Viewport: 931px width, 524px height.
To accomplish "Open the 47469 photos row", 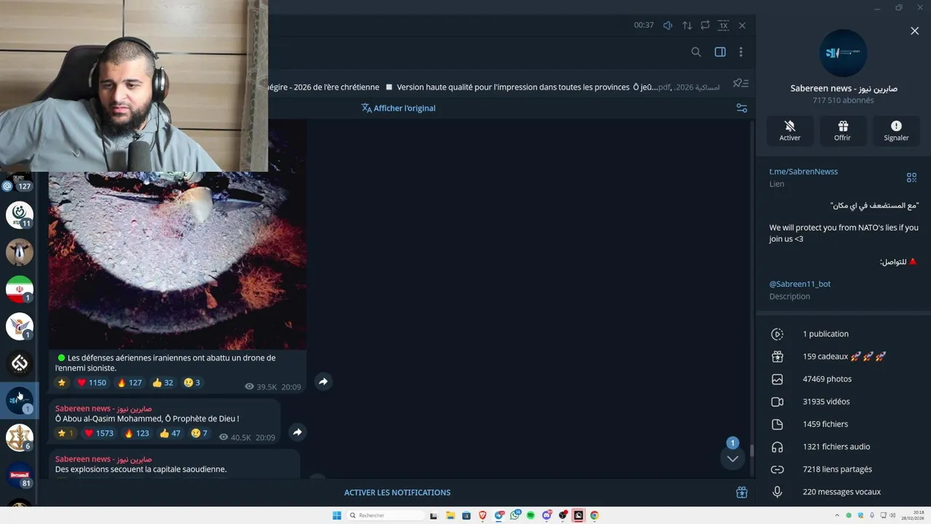I will pyautogui.click(x=843, y=379).
